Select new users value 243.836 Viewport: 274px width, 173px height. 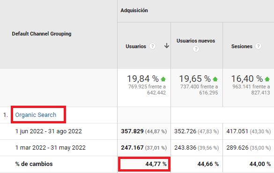[x=185, y=148]
